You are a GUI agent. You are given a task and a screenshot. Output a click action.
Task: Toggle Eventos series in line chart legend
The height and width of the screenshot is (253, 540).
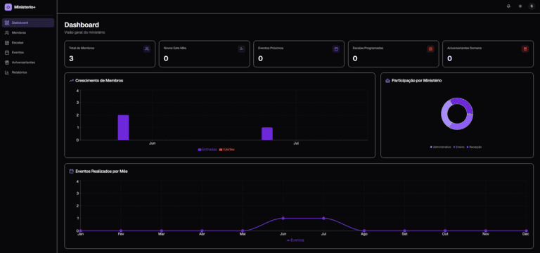pyautogui.click(x=295, y=240)
